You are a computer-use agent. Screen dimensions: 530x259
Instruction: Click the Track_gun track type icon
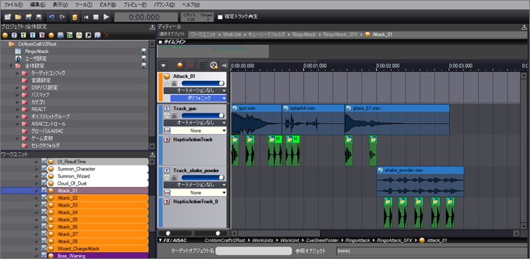(x=167, y=109)
